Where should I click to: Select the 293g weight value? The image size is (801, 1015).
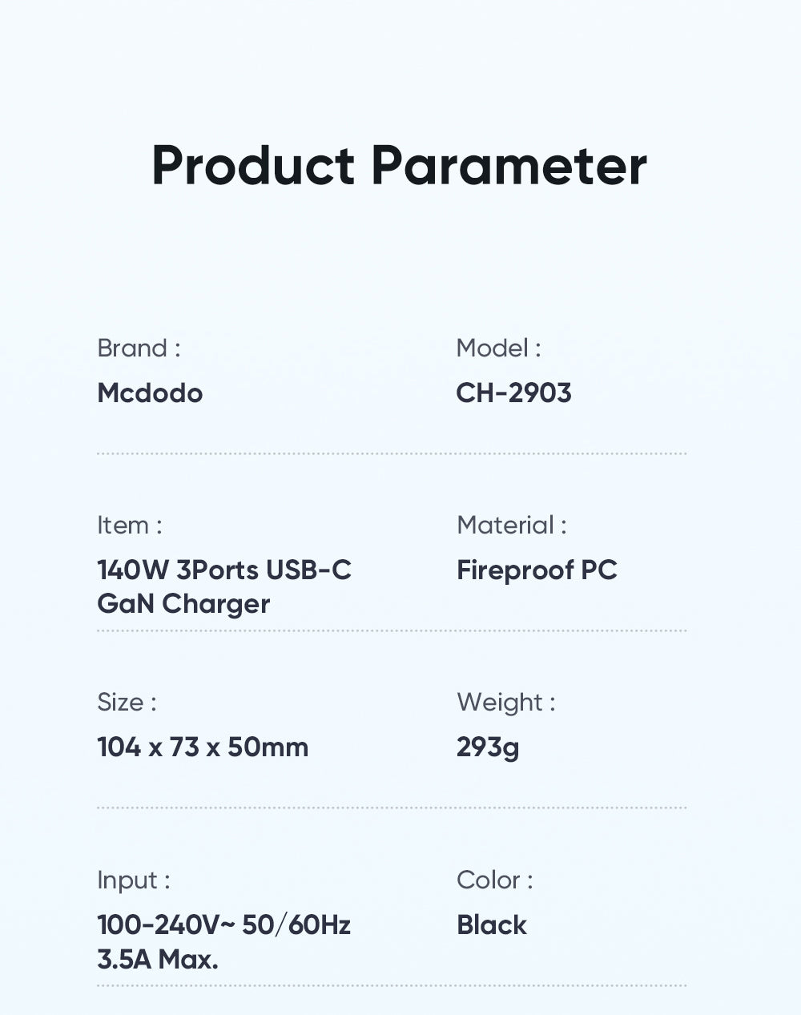(488, 747)
